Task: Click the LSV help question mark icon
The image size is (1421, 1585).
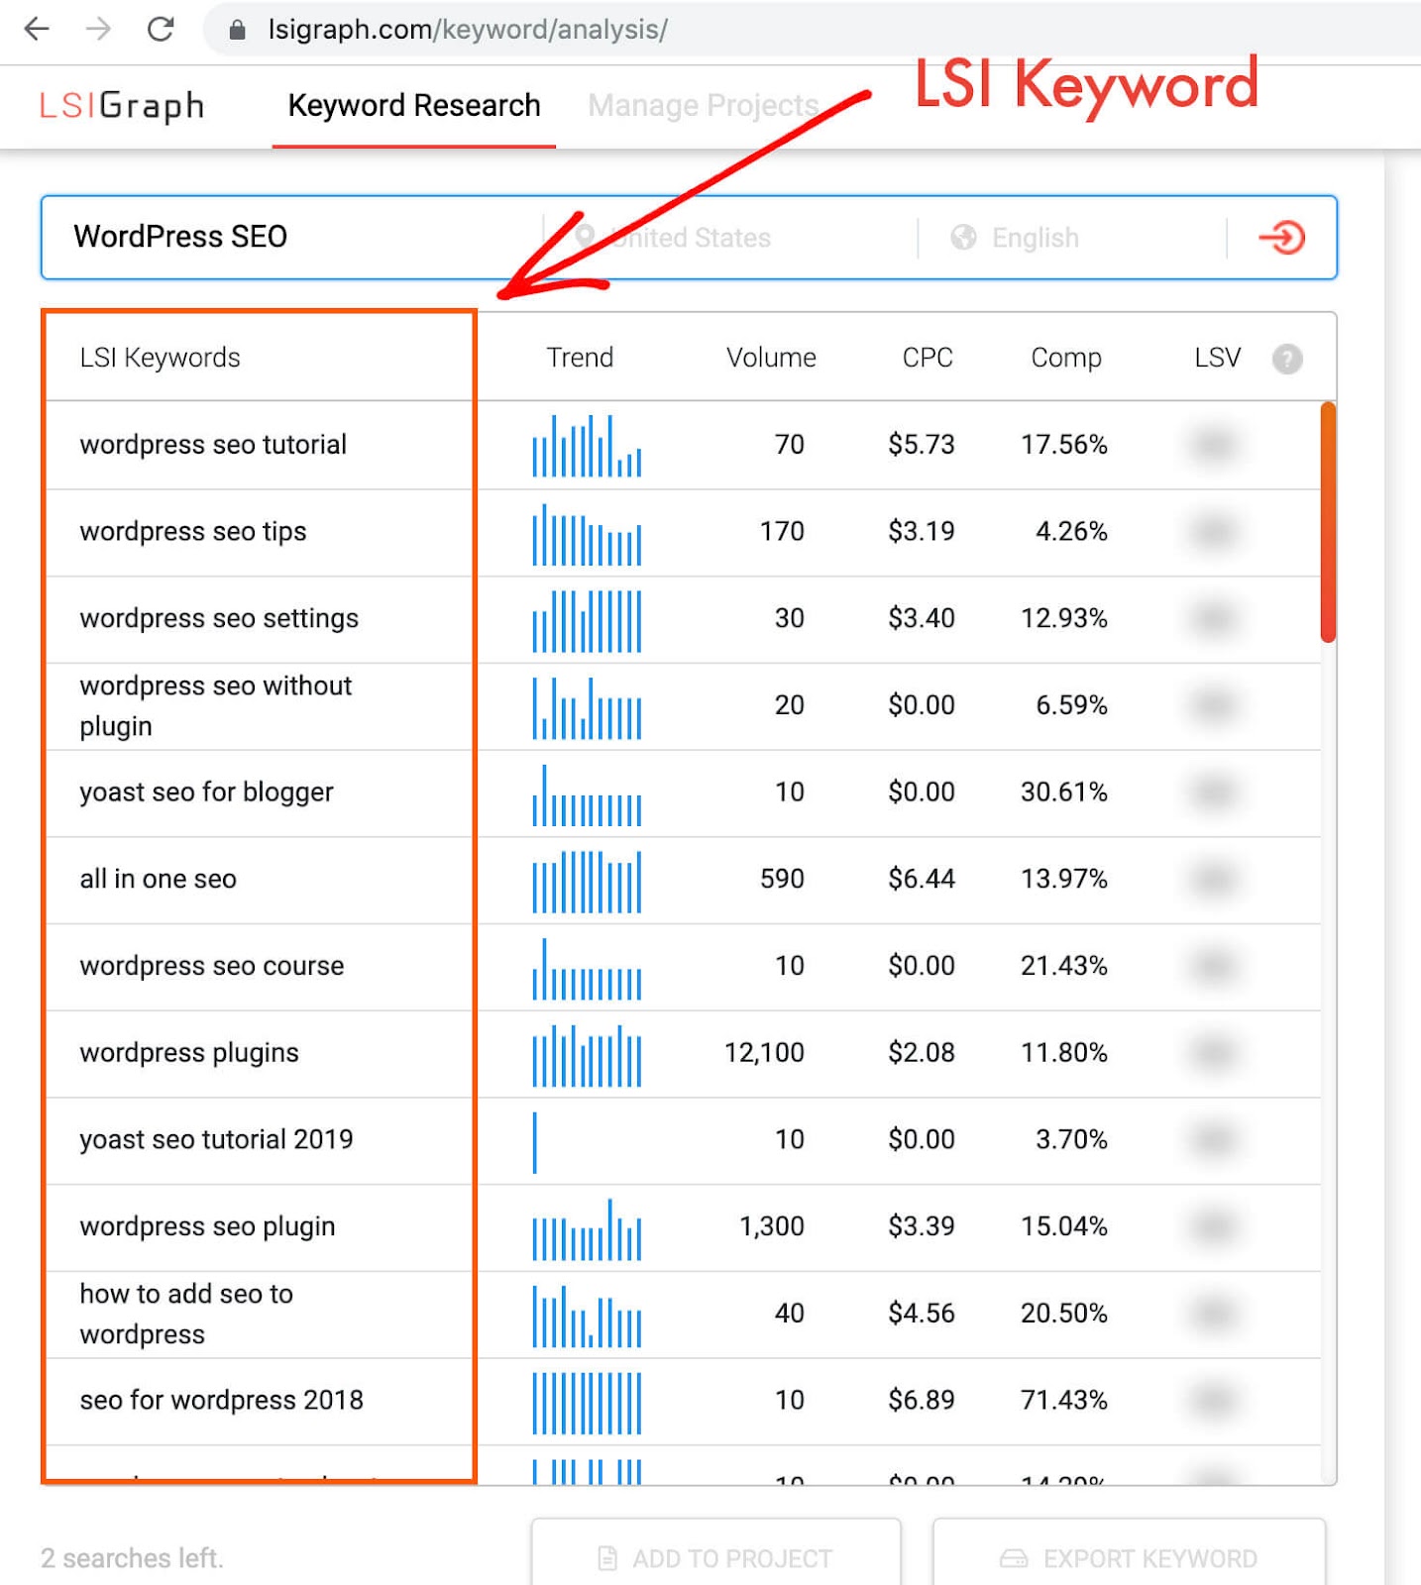Action: (1287, 359)
